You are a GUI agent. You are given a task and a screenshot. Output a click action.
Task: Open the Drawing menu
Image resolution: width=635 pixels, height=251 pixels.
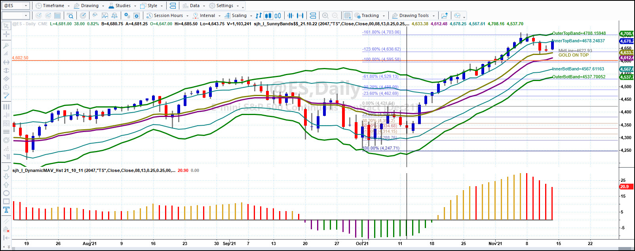click(x=89, y=6)
